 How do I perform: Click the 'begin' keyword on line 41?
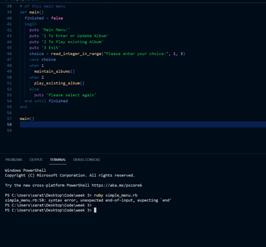31,24
